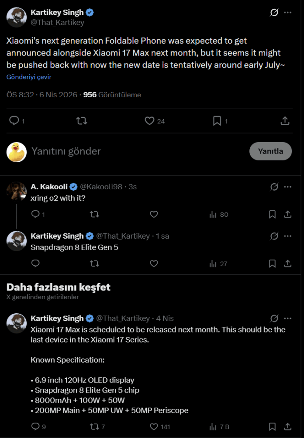Click reply icon on main tweet
Viewport: 304px width, 438px height.
point(14,121)
